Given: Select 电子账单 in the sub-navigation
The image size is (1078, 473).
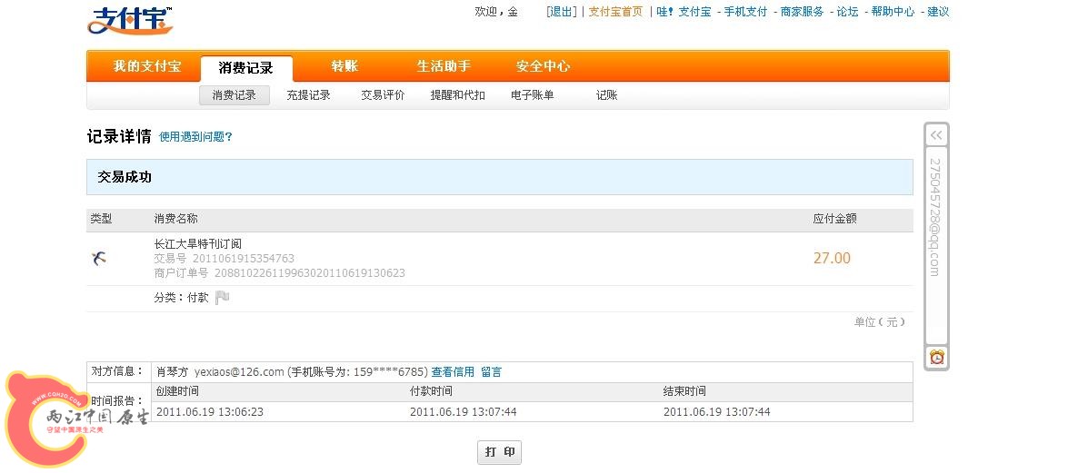Looking at the screenshot, I should pos(532,94).
